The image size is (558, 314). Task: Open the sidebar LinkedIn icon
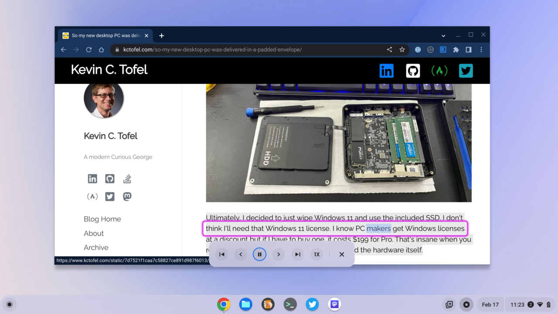92,179
